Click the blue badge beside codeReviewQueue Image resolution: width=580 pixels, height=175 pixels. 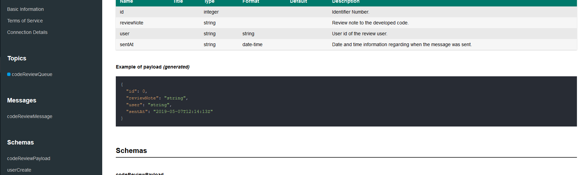tap(9, 74)
